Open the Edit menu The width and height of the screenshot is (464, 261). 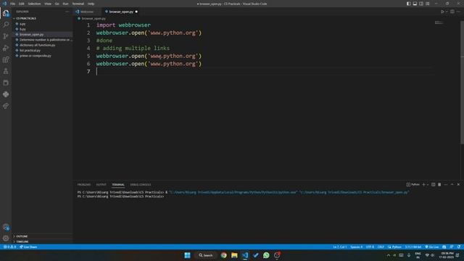pyautogui.click(x=22, y=4)
